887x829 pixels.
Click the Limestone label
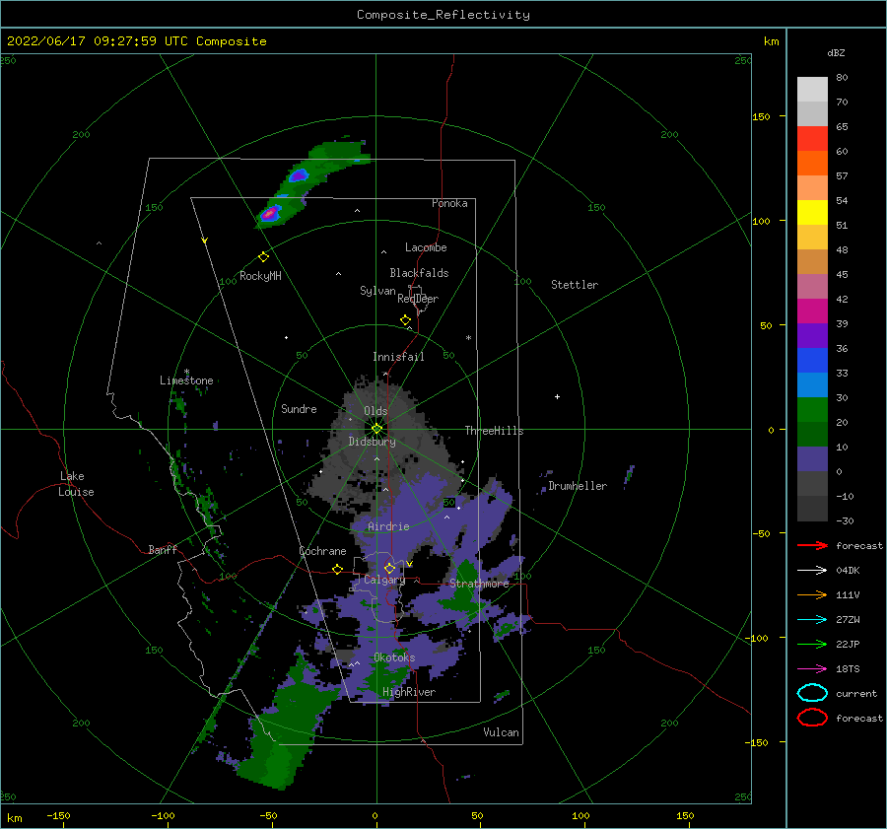point(186,380)
